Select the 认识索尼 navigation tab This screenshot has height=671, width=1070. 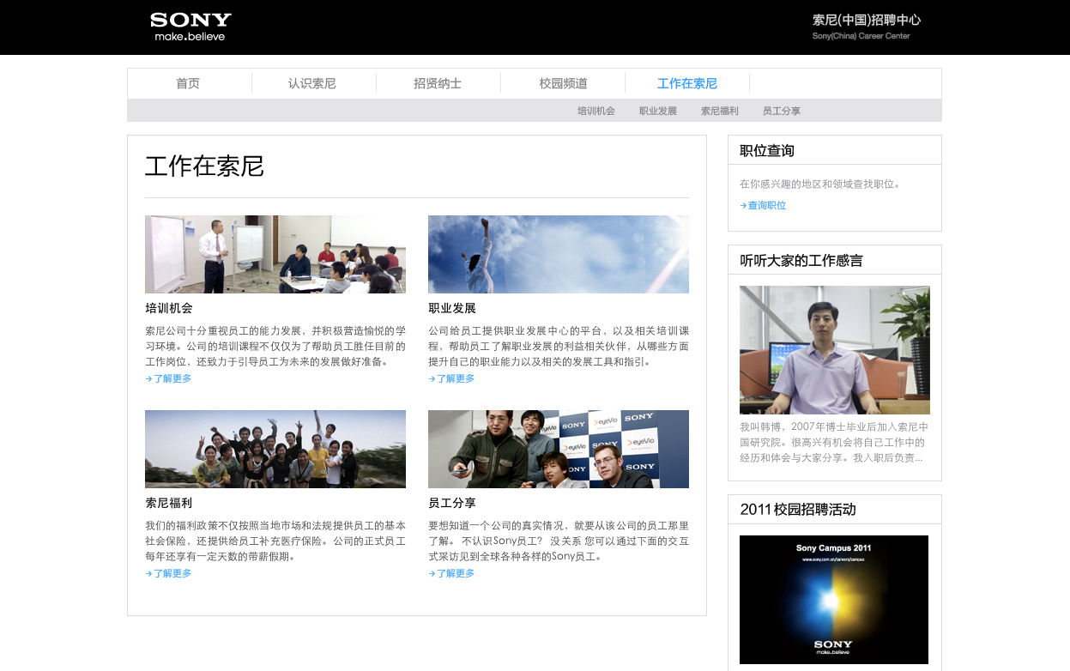tap(312, 83)
